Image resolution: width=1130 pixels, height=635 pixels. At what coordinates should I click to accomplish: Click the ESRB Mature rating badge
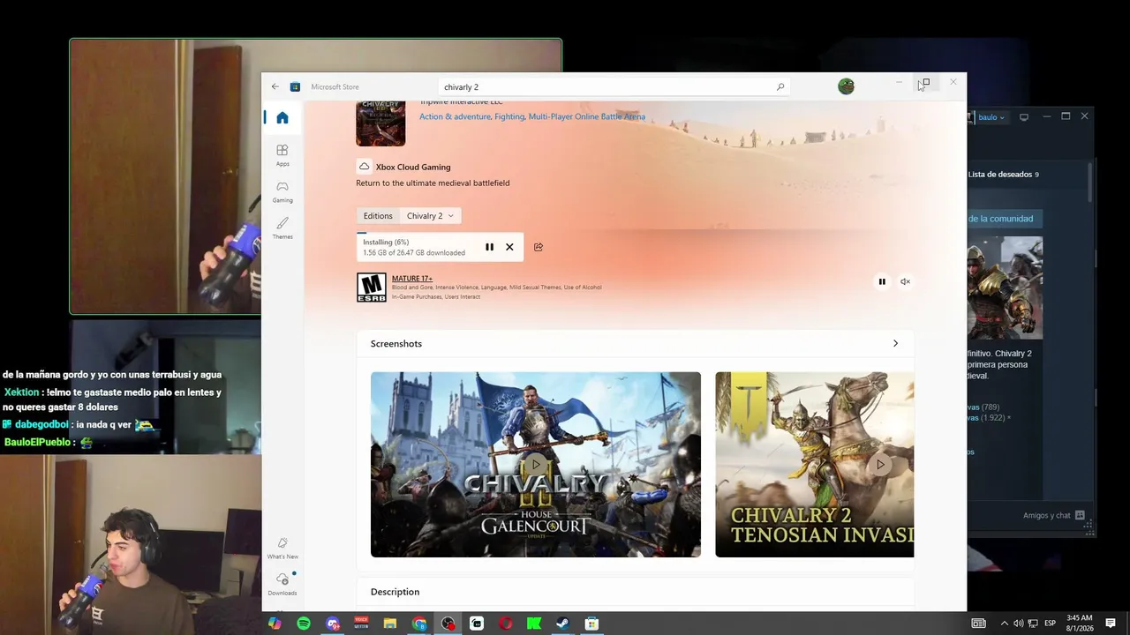coord(371,288)
